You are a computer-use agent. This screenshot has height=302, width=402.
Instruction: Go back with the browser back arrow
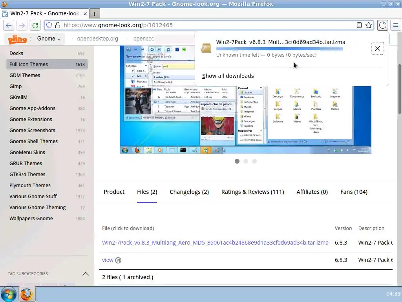pos(9,25)
